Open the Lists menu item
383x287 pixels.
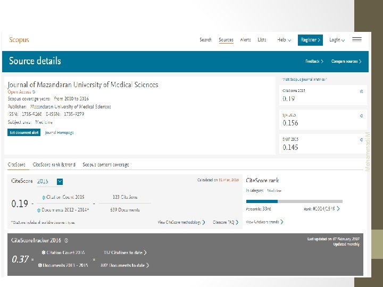tap(262, 40)
